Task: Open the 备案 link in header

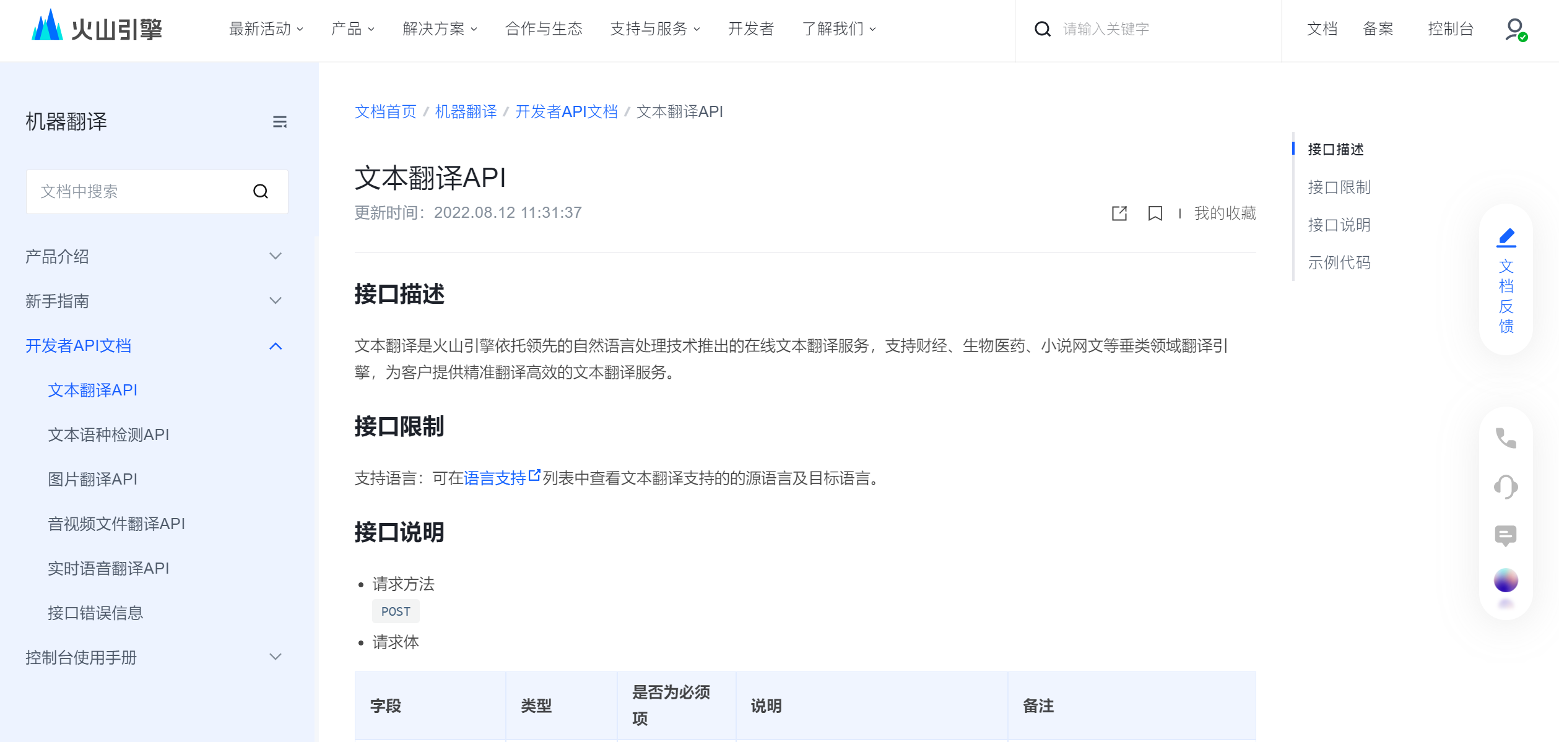Action: (x=1378, y=29)
